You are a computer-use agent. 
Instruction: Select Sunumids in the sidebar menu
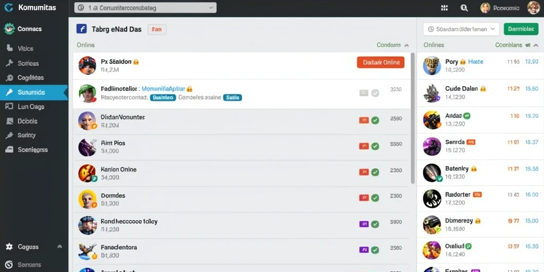(x=34, y=92)
